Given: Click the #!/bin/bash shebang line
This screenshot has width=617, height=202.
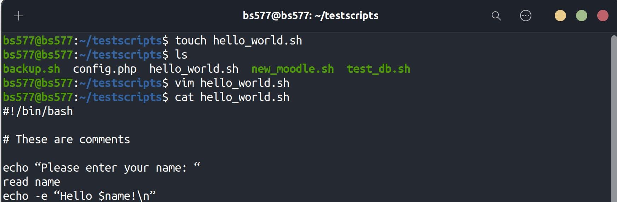Looking at the screenshot, I should (x=38, y=111).
